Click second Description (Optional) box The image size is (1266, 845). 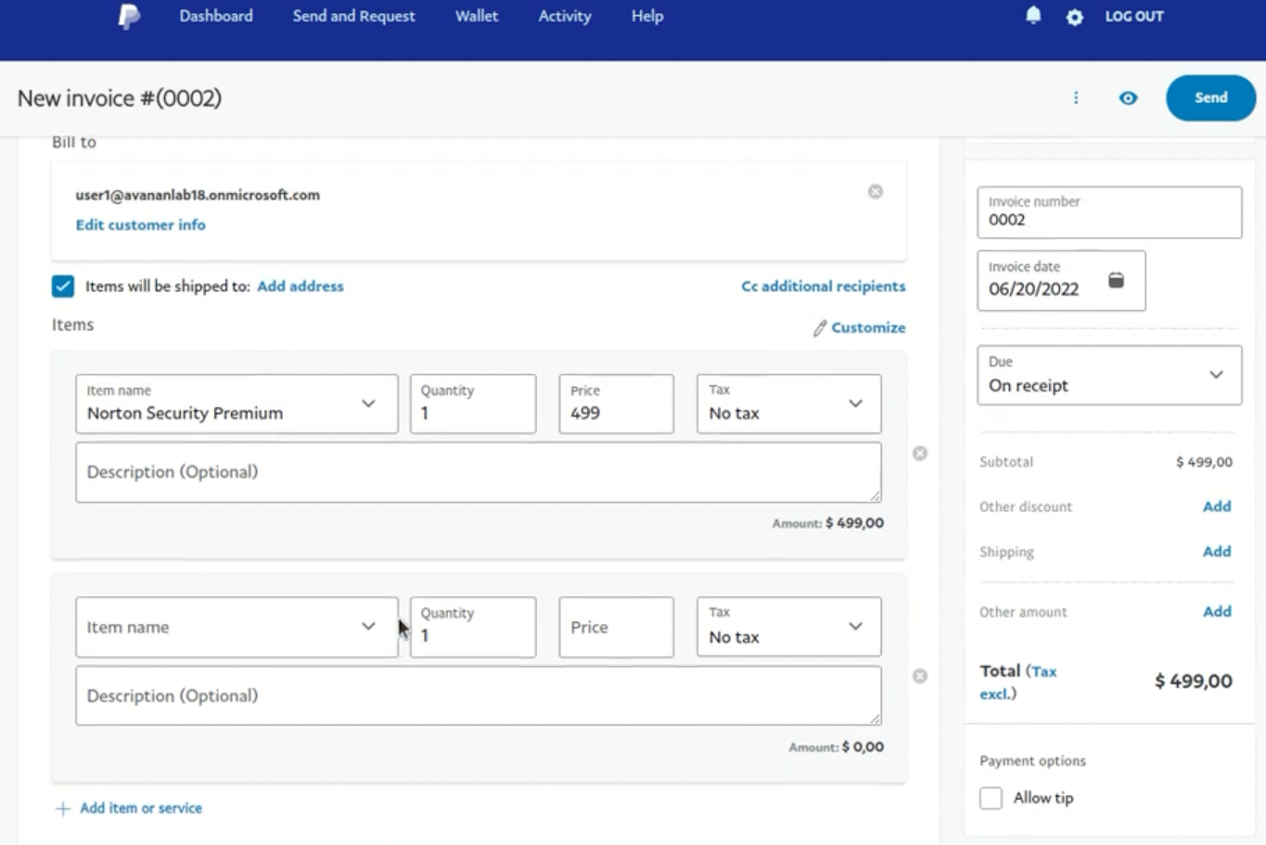479,696
